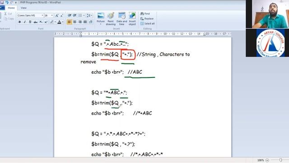Select Justify alignment
Screen dimensions: 289x163
coord(85,22)
